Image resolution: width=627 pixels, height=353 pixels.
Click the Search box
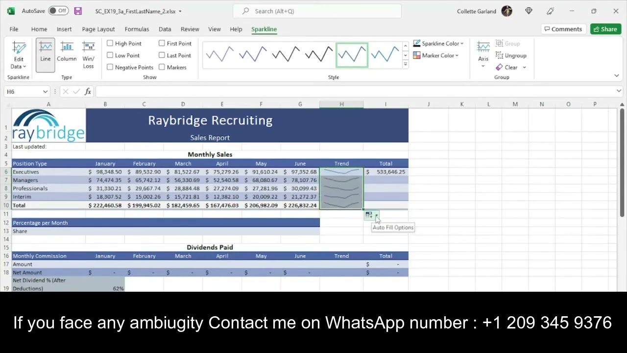[317, 11]
